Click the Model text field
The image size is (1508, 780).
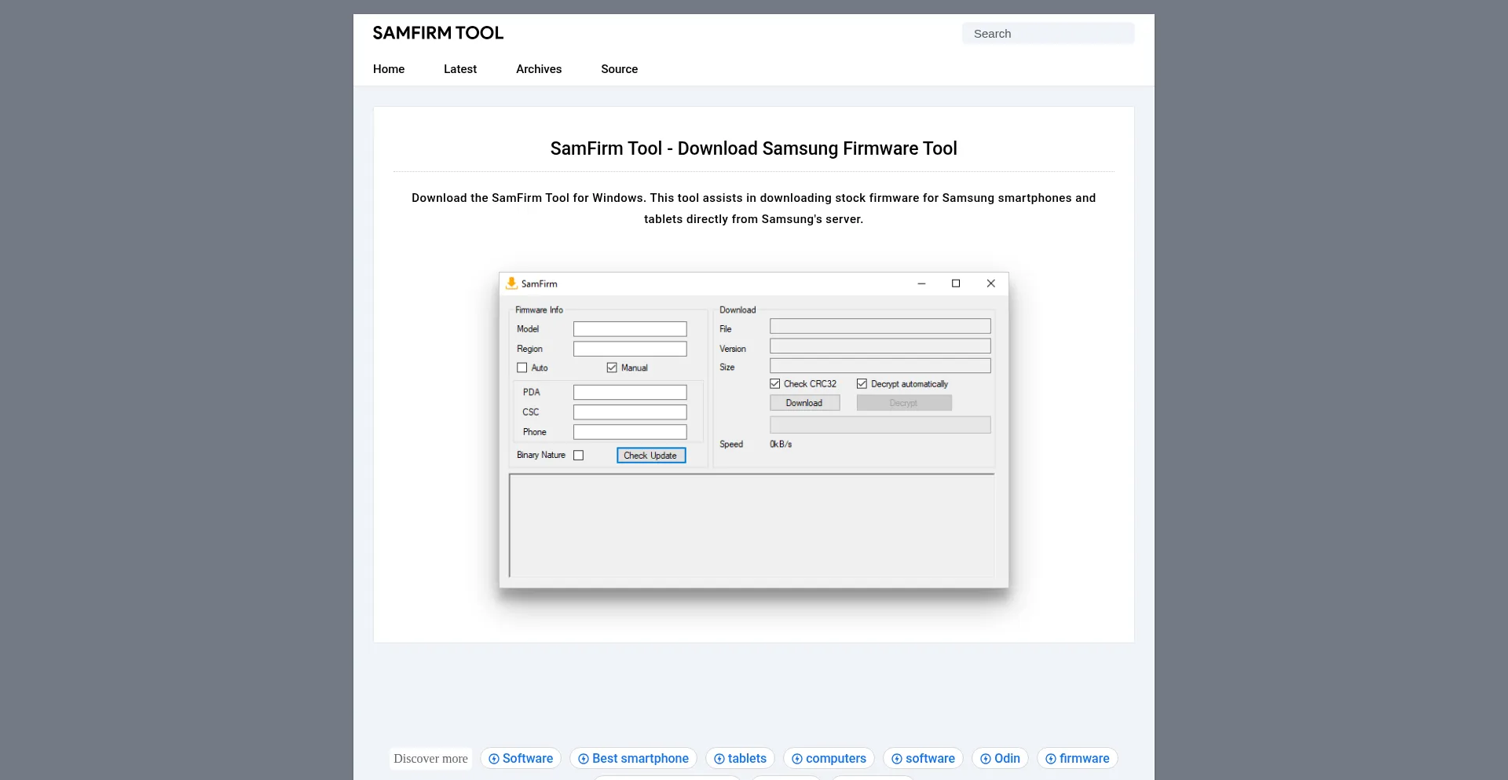click(x=630, y=329)
